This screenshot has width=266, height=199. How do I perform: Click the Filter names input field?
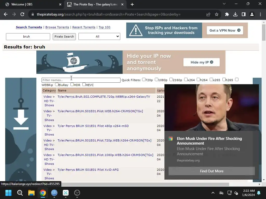pyautogui.click(x=81, y=80)
